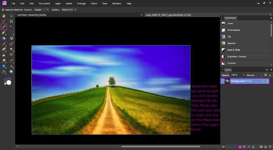273x150 pixels.
Task: Choose the rectangular Marquee selection tool
Action: click(11, 33)
